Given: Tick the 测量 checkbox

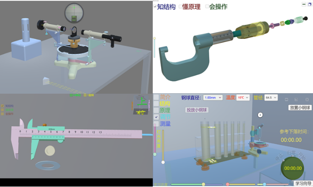Looking at the screenshot, I should (156, 124).
